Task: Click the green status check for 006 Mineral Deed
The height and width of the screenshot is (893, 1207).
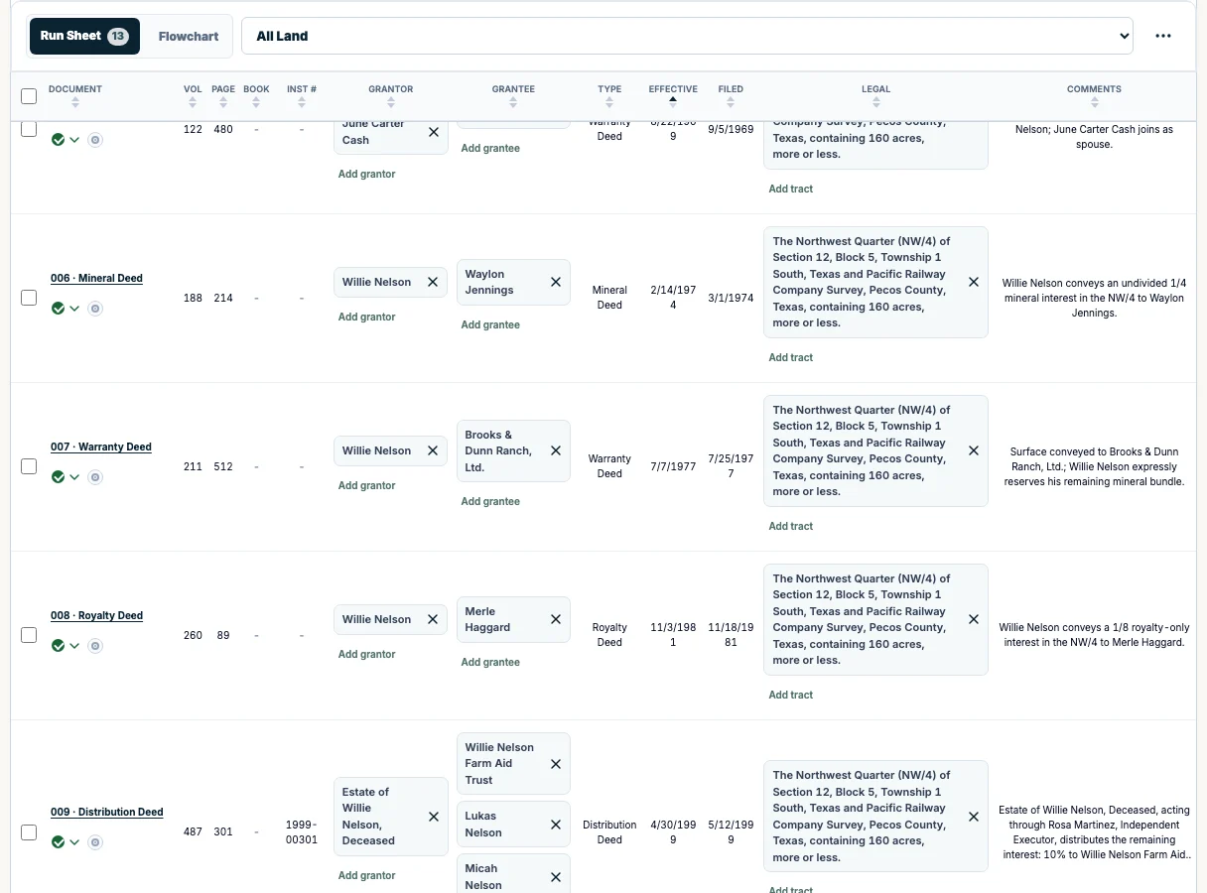Action: tap(59, 309)
